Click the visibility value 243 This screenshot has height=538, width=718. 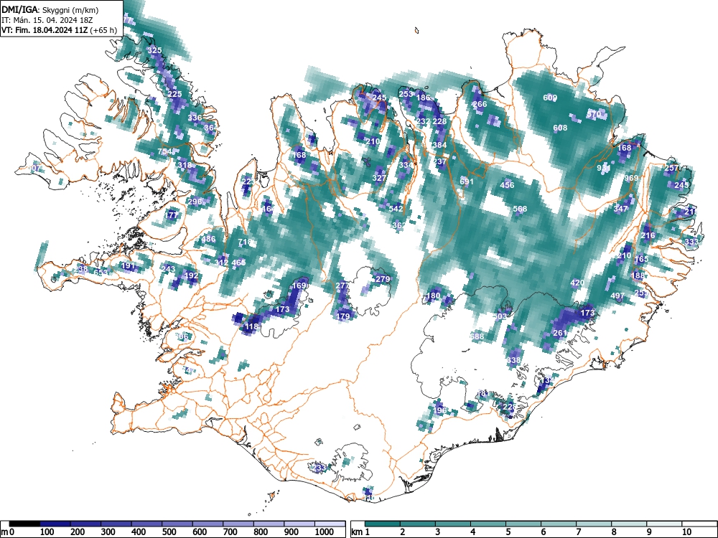[168, 269]
